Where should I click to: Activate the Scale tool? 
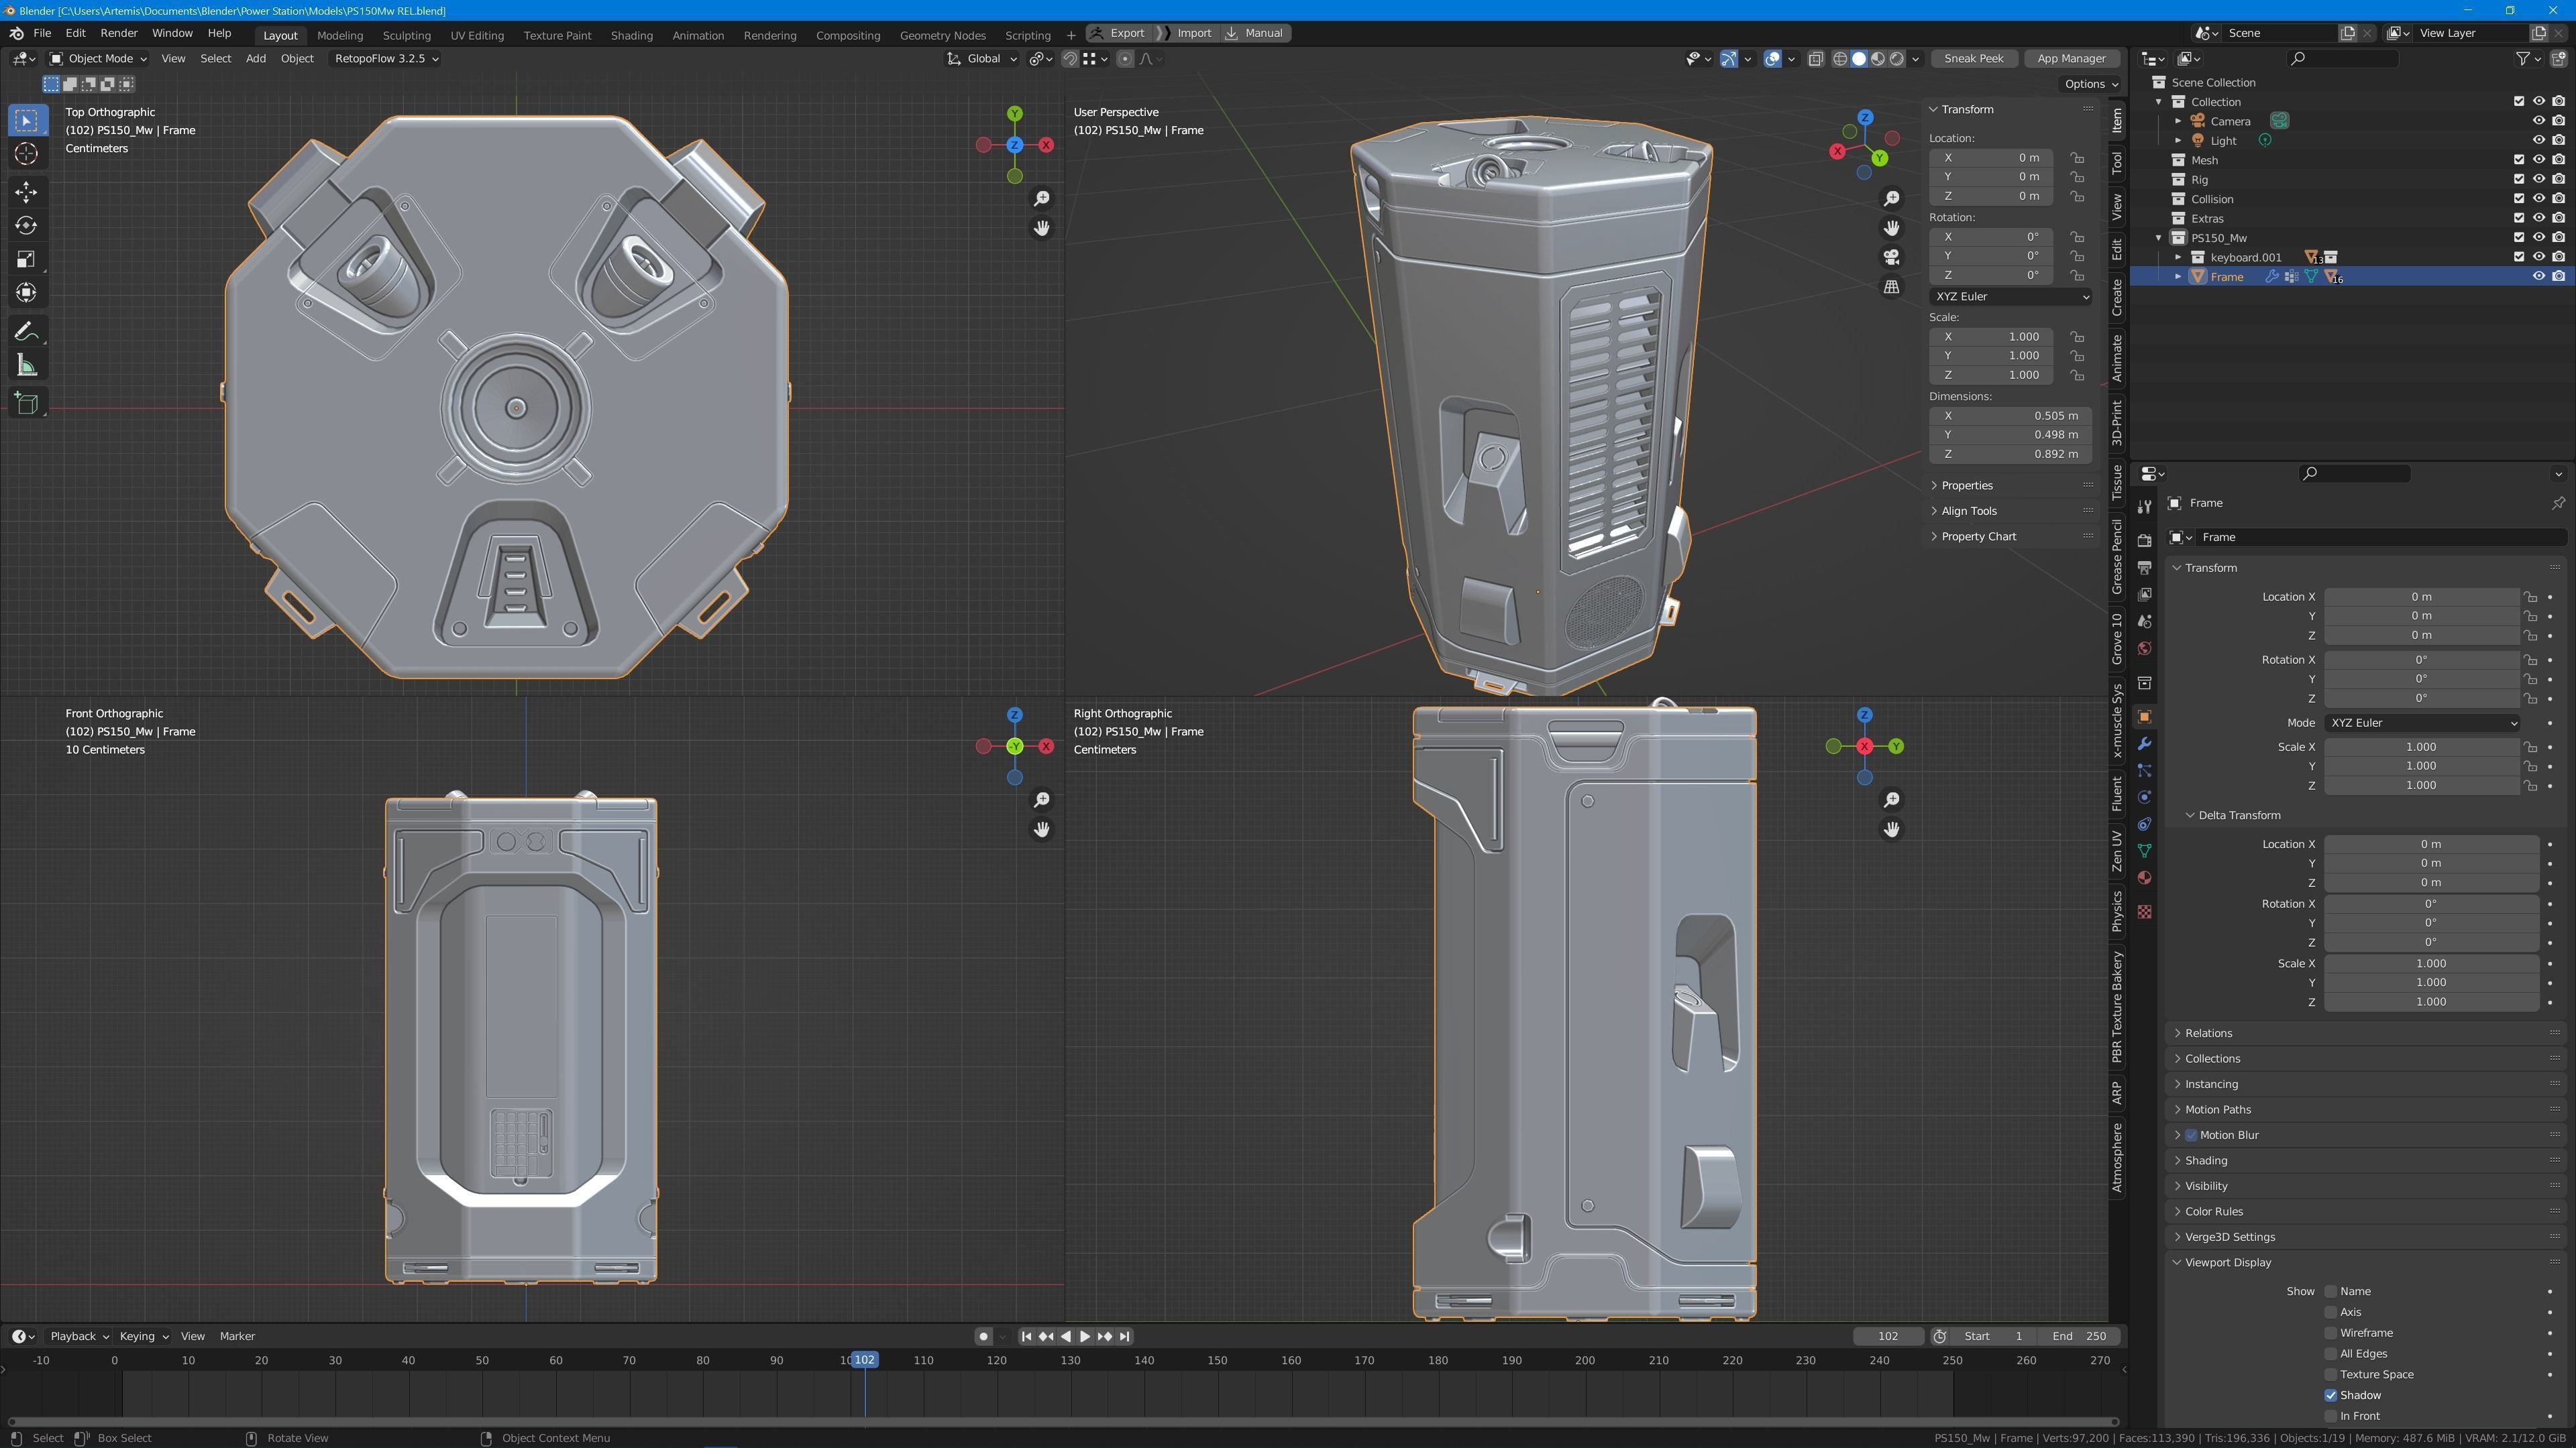point(27,260)
